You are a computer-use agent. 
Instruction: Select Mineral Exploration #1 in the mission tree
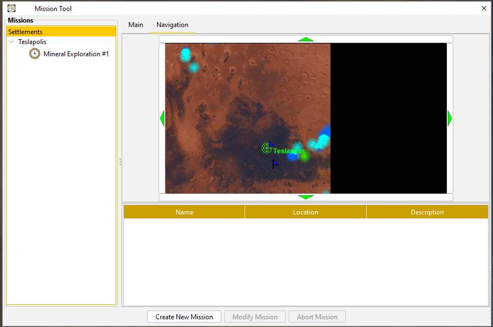click(76, 53)
